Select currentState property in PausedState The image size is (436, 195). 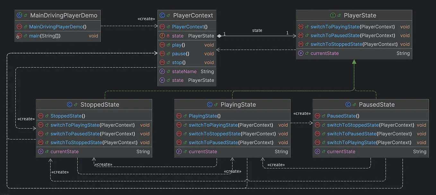[x=371, y=152]
